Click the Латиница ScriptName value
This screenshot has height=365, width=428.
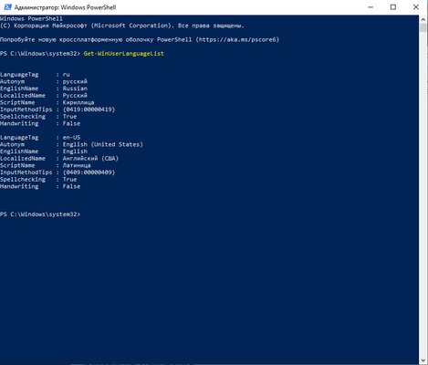[x=77, y=165]
